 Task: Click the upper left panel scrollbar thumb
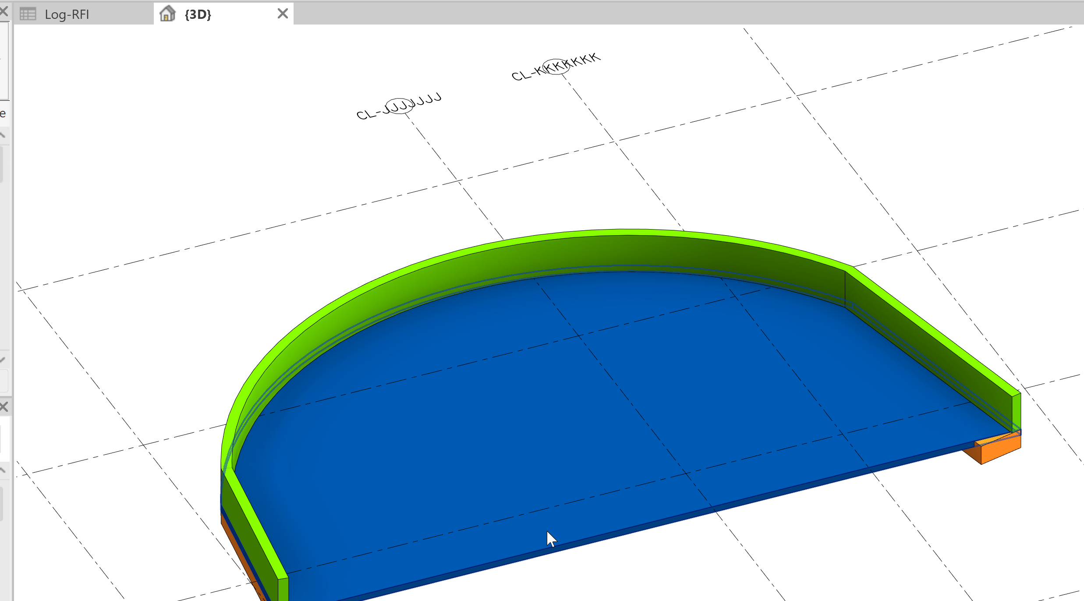point(1,164)
